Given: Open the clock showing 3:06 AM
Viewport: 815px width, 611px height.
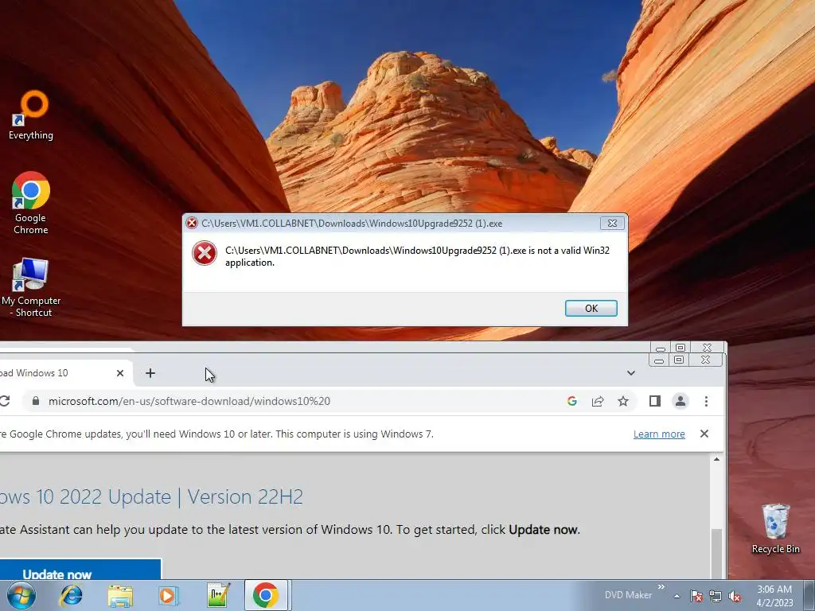Looking at the screenshot, I should click(x=774, y=596).
